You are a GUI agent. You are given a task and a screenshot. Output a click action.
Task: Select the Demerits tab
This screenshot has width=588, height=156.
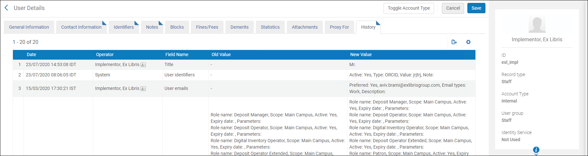240,27
